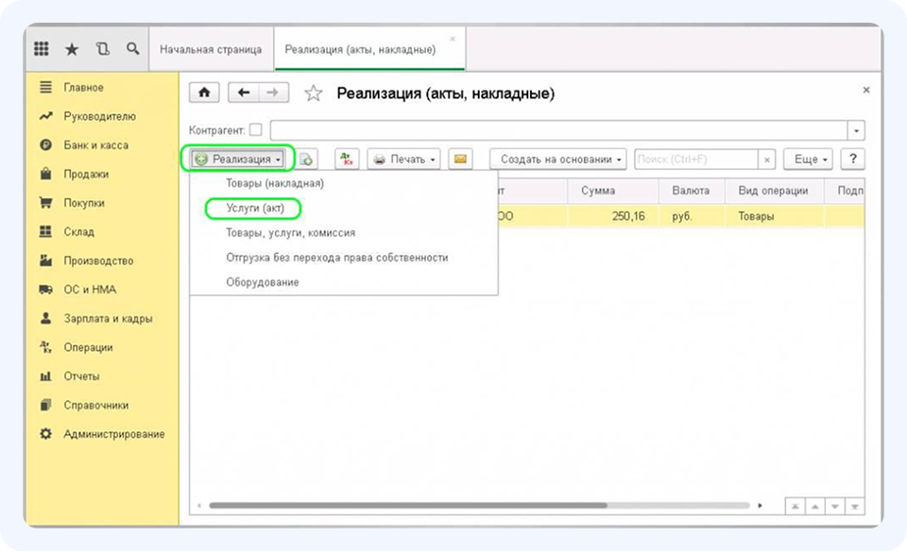The height and width of the screenshot is (552, 907).
Task: Click the Дт/Кт postings icon
Action: tap(346, 159)
